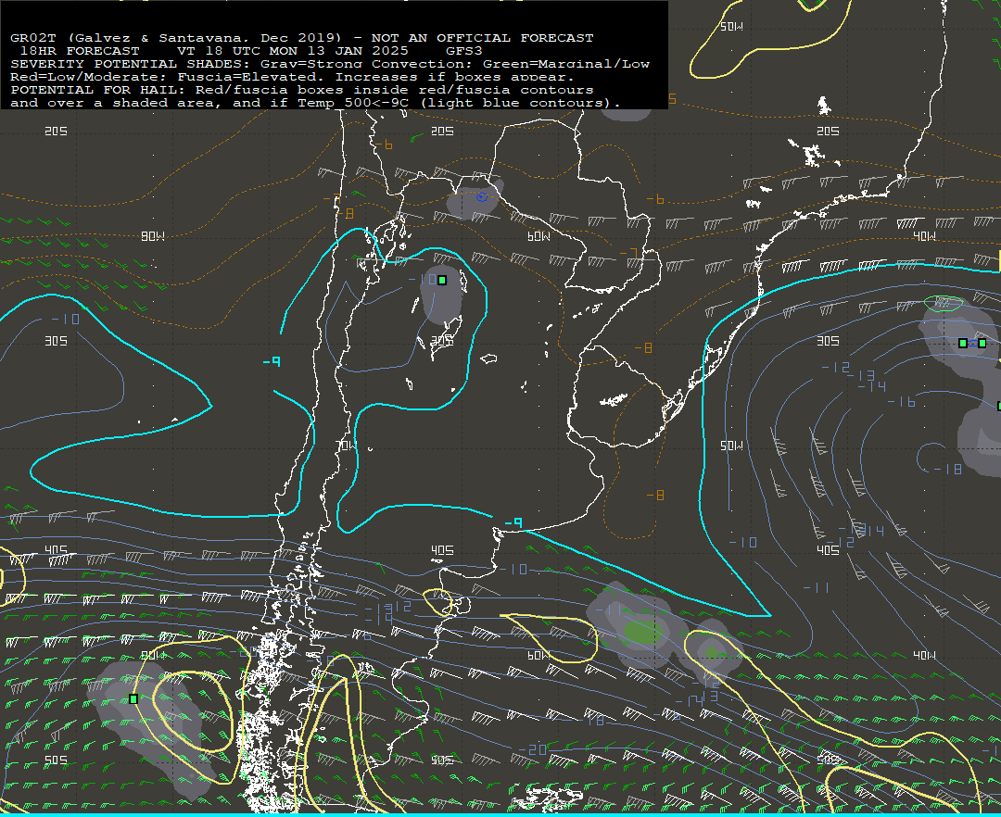Select the right green square of the Atlantic pair
This screenshot has height=817, width=1001.
(x=982, y=343)
